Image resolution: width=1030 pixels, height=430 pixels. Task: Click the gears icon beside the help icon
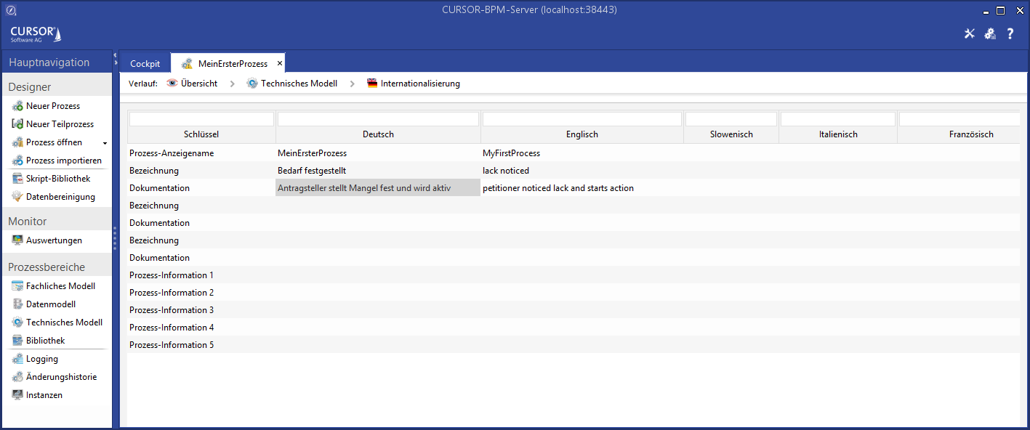[x=989, y=34]
